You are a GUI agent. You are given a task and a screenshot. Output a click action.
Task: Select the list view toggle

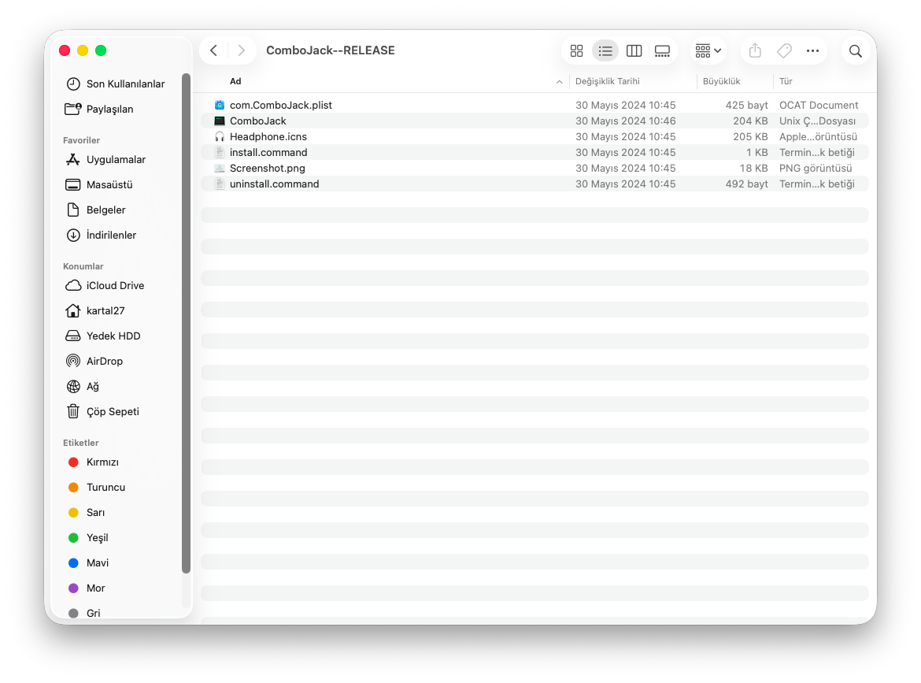[x=605, y=51]
